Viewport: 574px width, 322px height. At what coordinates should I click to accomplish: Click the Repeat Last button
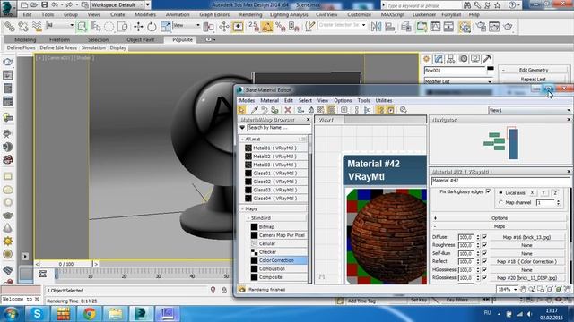pyautogui.click(x=534, y=80)
